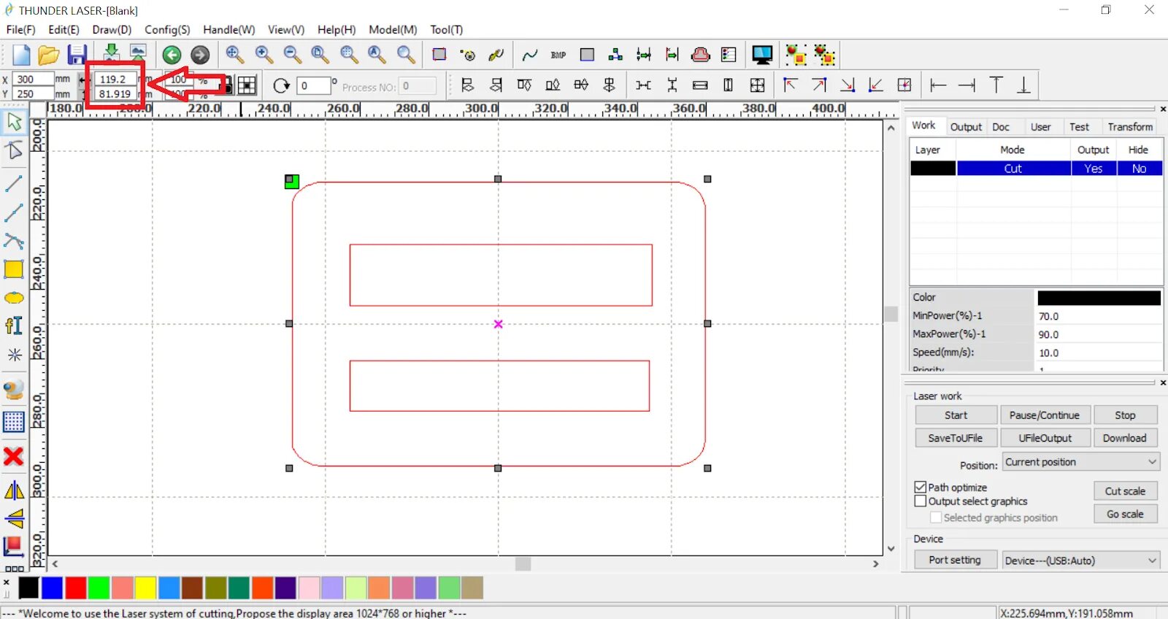Switch to the Output tab
This screenshot has width=1168, height=619.
click(966, 127)
